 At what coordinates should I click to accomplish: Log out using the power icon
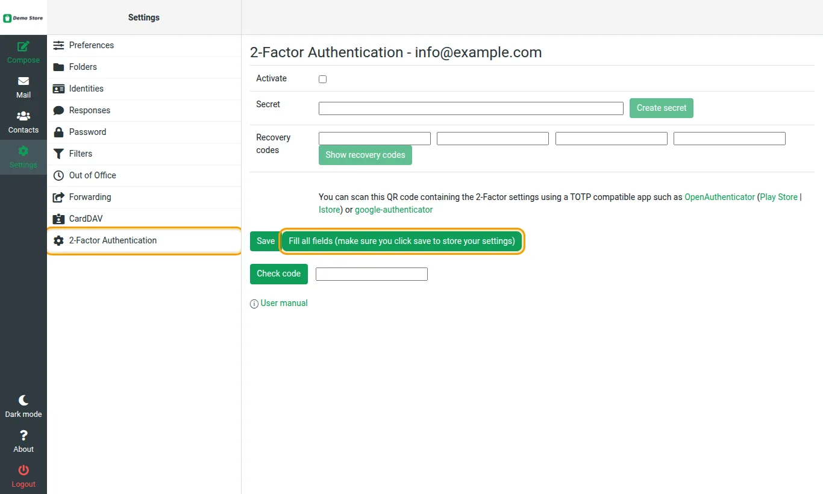[23, 470]
